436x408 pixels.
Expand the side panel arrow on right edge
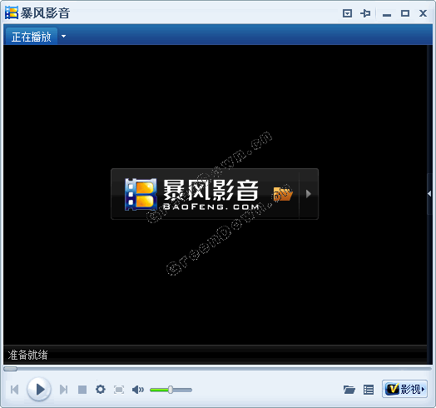[429, 194]
